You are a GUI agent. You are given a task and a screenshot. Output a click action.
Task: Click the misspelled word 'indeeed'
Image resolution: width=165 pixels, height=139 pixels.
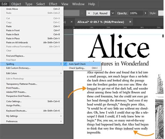[x=128, y=129]
